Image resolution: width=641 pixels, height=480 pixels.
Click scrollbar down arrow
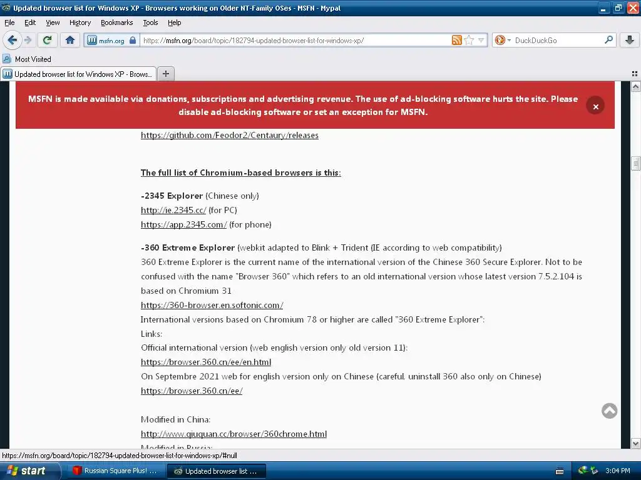tap(635, 443)
